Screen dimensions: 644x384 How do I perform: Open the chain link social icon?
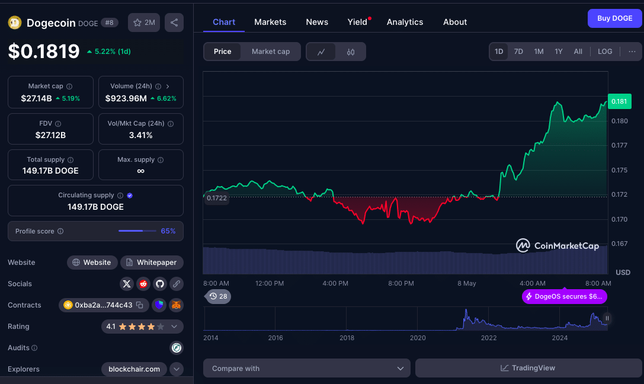coord(177,284)
